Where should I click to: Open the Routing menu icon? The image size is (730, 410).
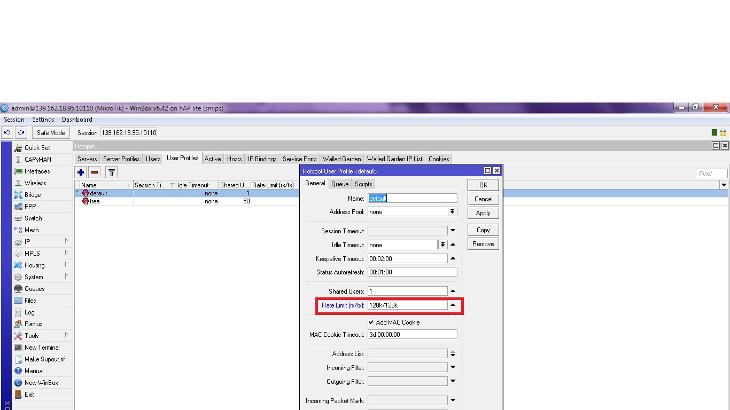click(x=18, y=265)
